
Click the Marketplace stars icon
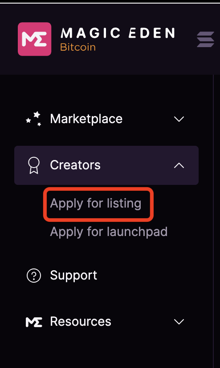34,119
